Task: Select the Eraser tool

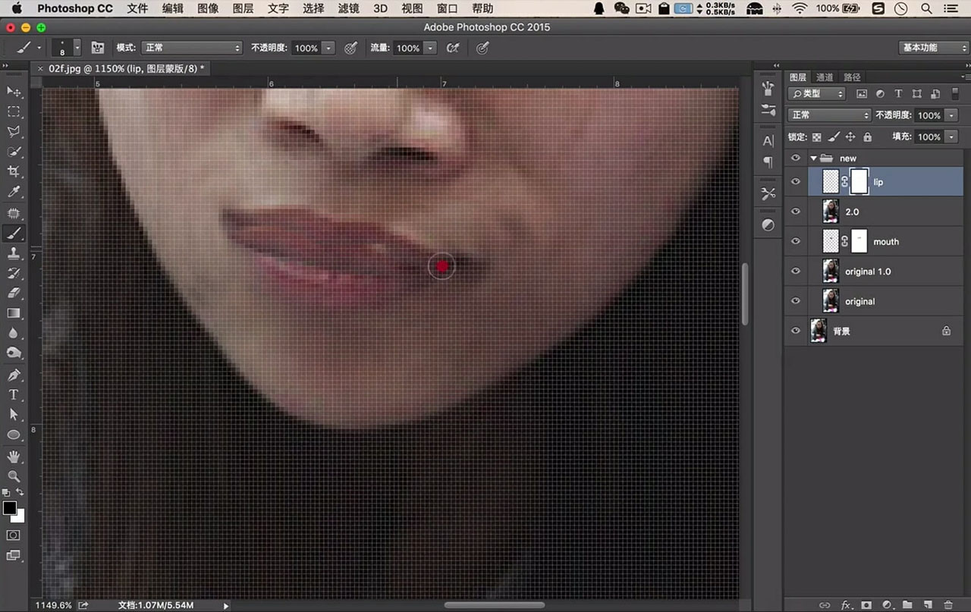Action: tap(14, 293)
